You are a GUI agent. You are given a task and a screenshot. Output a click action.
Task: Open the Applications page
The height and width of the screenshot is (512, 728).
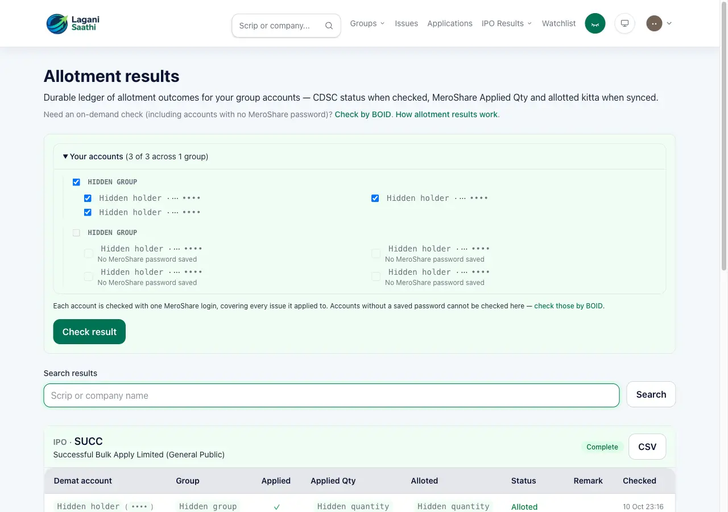coord(450,23)
